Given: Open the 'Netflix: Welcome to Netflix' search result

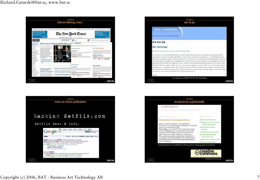Looking at the screenshot, I should pos(63,140).
